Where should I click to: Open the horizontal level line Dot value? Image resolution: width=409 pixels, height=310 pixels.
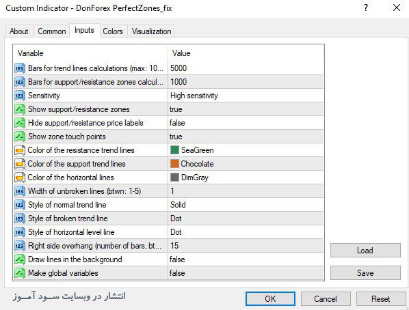coord(246,232)
